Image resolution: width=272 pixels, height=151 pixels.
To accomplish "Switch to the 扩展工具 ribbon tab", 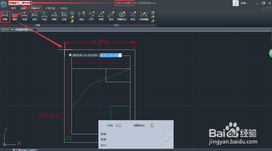I will pos(50,8).
